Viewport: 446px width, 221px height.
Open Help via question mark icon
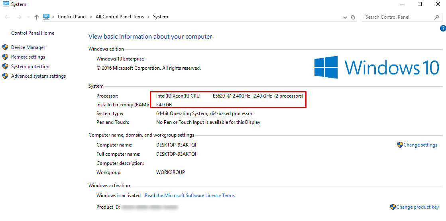(x=442, y=28)
